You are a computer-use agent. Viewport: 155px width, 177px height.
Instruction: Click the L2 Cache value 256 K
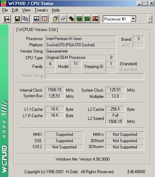click(115, 109)
